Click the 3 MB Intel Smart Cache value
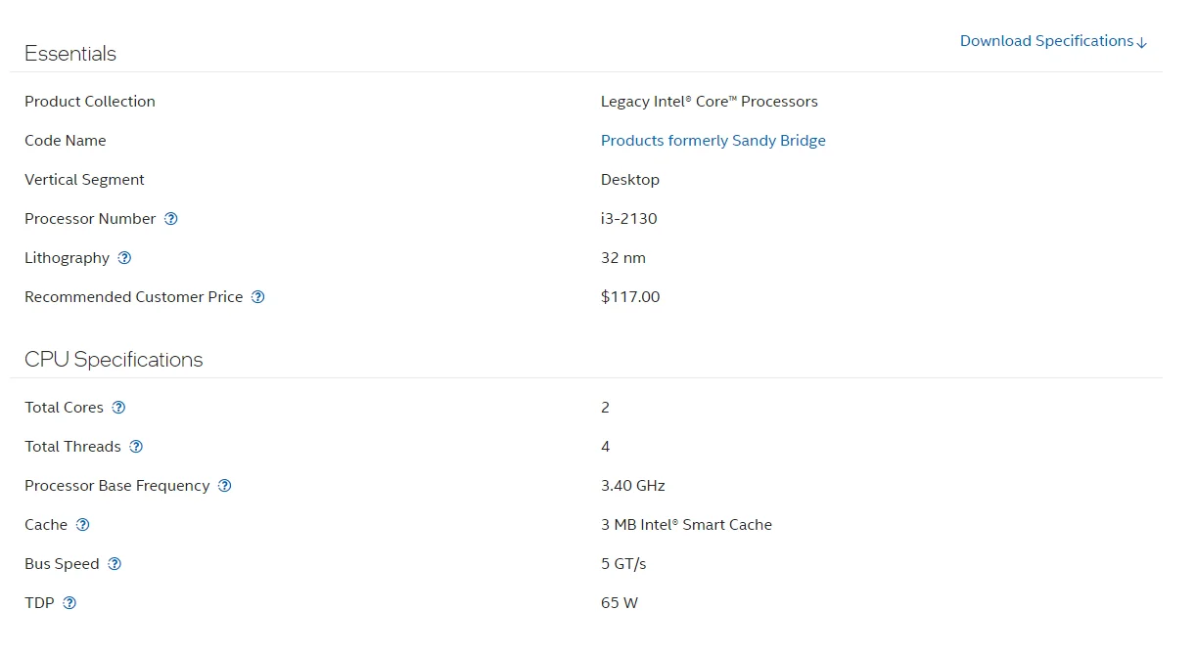1196x654 pixels. point(686,525)
